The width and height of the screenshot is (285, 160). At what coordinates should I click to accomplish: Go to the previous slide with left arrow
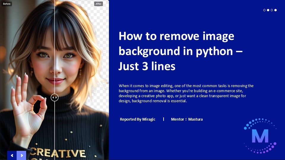tap(12, 155)
